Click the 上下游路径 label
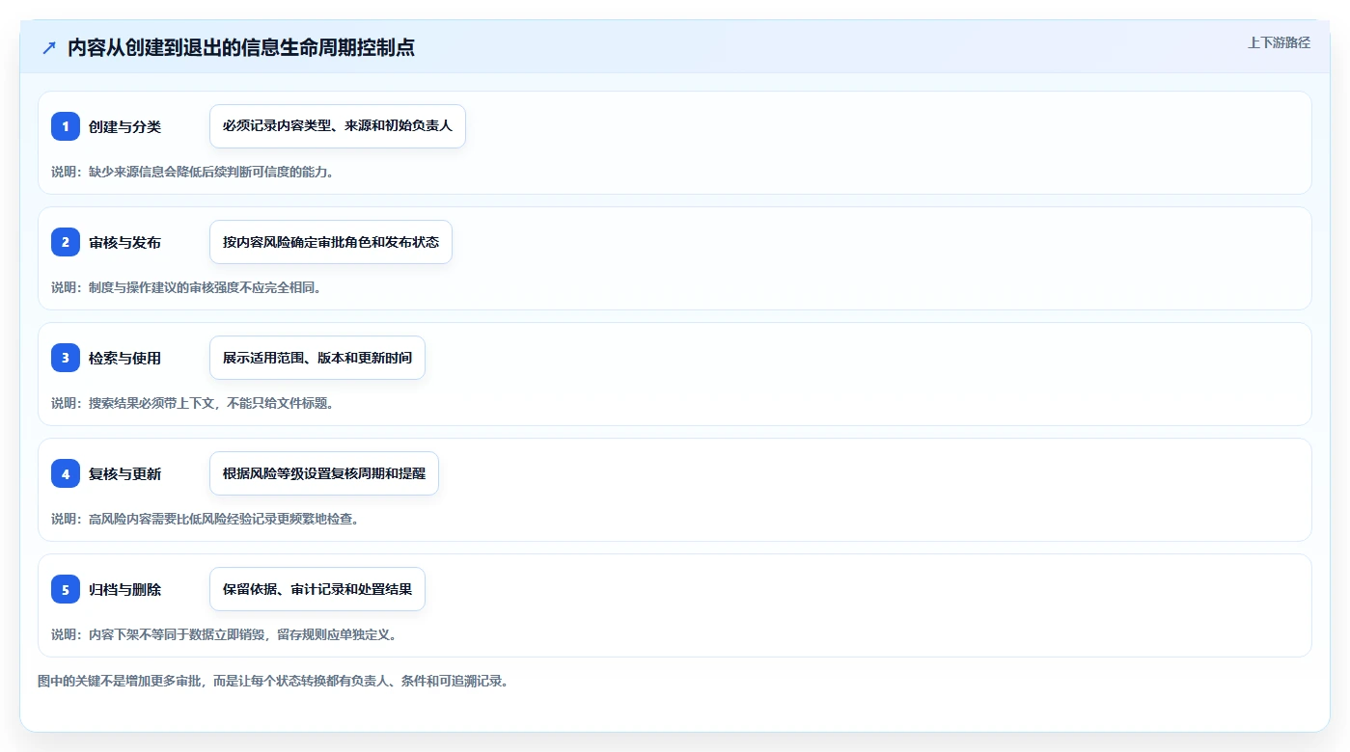Viewport: 1350px width, 752px height. tap(1280, 42)
